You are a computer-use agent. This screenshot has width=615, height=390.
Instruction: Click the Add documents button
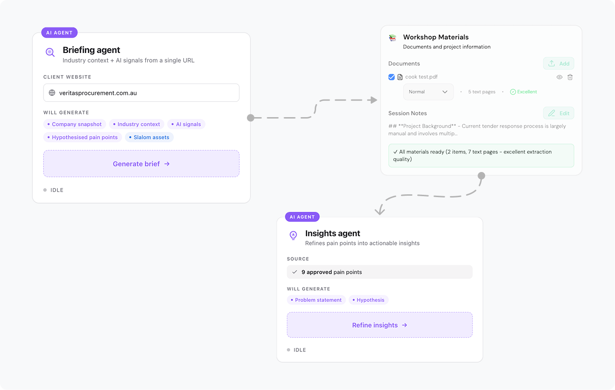559,64
